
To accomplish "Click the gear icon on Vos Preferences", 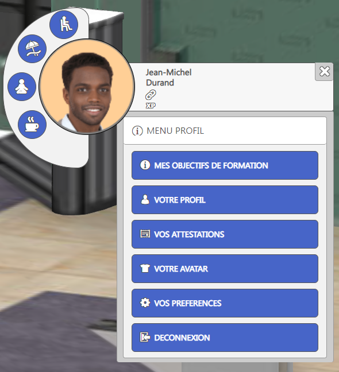I will coord(145,303).
